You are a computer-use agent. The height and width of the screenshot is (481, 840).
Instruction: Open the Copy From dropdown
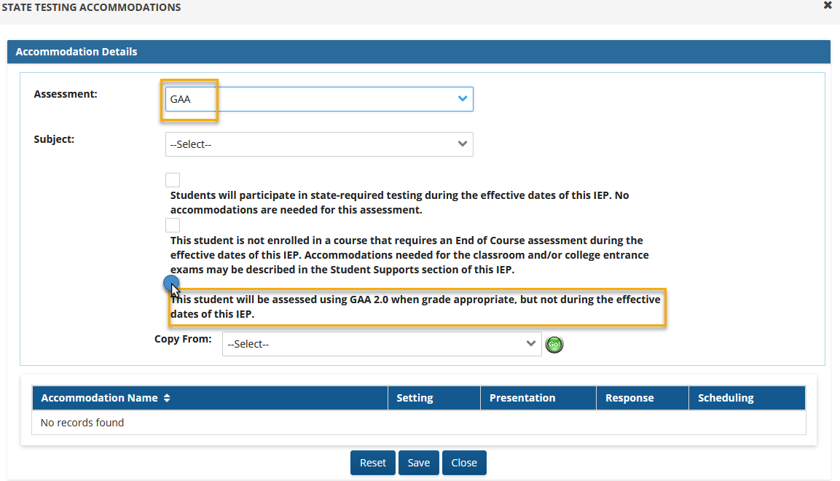pyautogui.click(x=381, y=344)
